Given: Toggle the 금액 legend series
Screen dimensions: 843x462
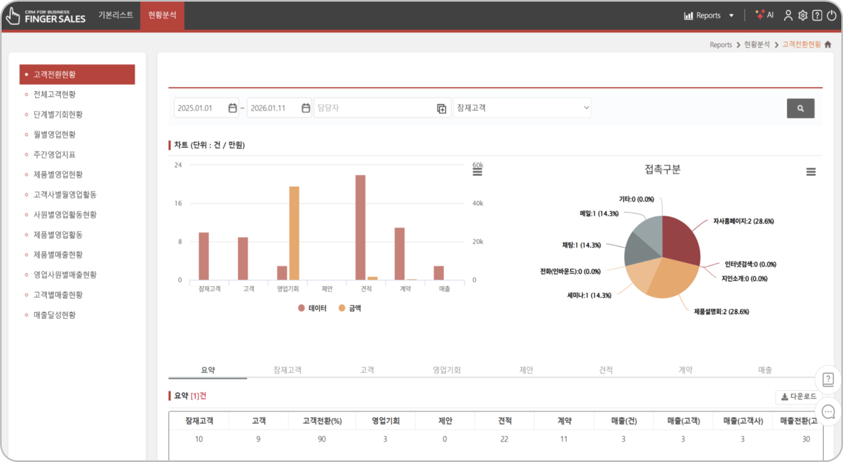Looking at the screenshot, I should pos(350,308).
